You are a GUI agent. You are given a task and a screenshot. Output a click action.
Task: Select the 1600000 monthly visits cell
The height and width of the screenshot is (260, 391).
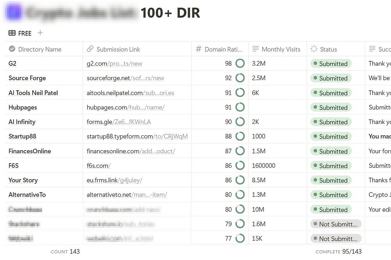tap(278, 165)
